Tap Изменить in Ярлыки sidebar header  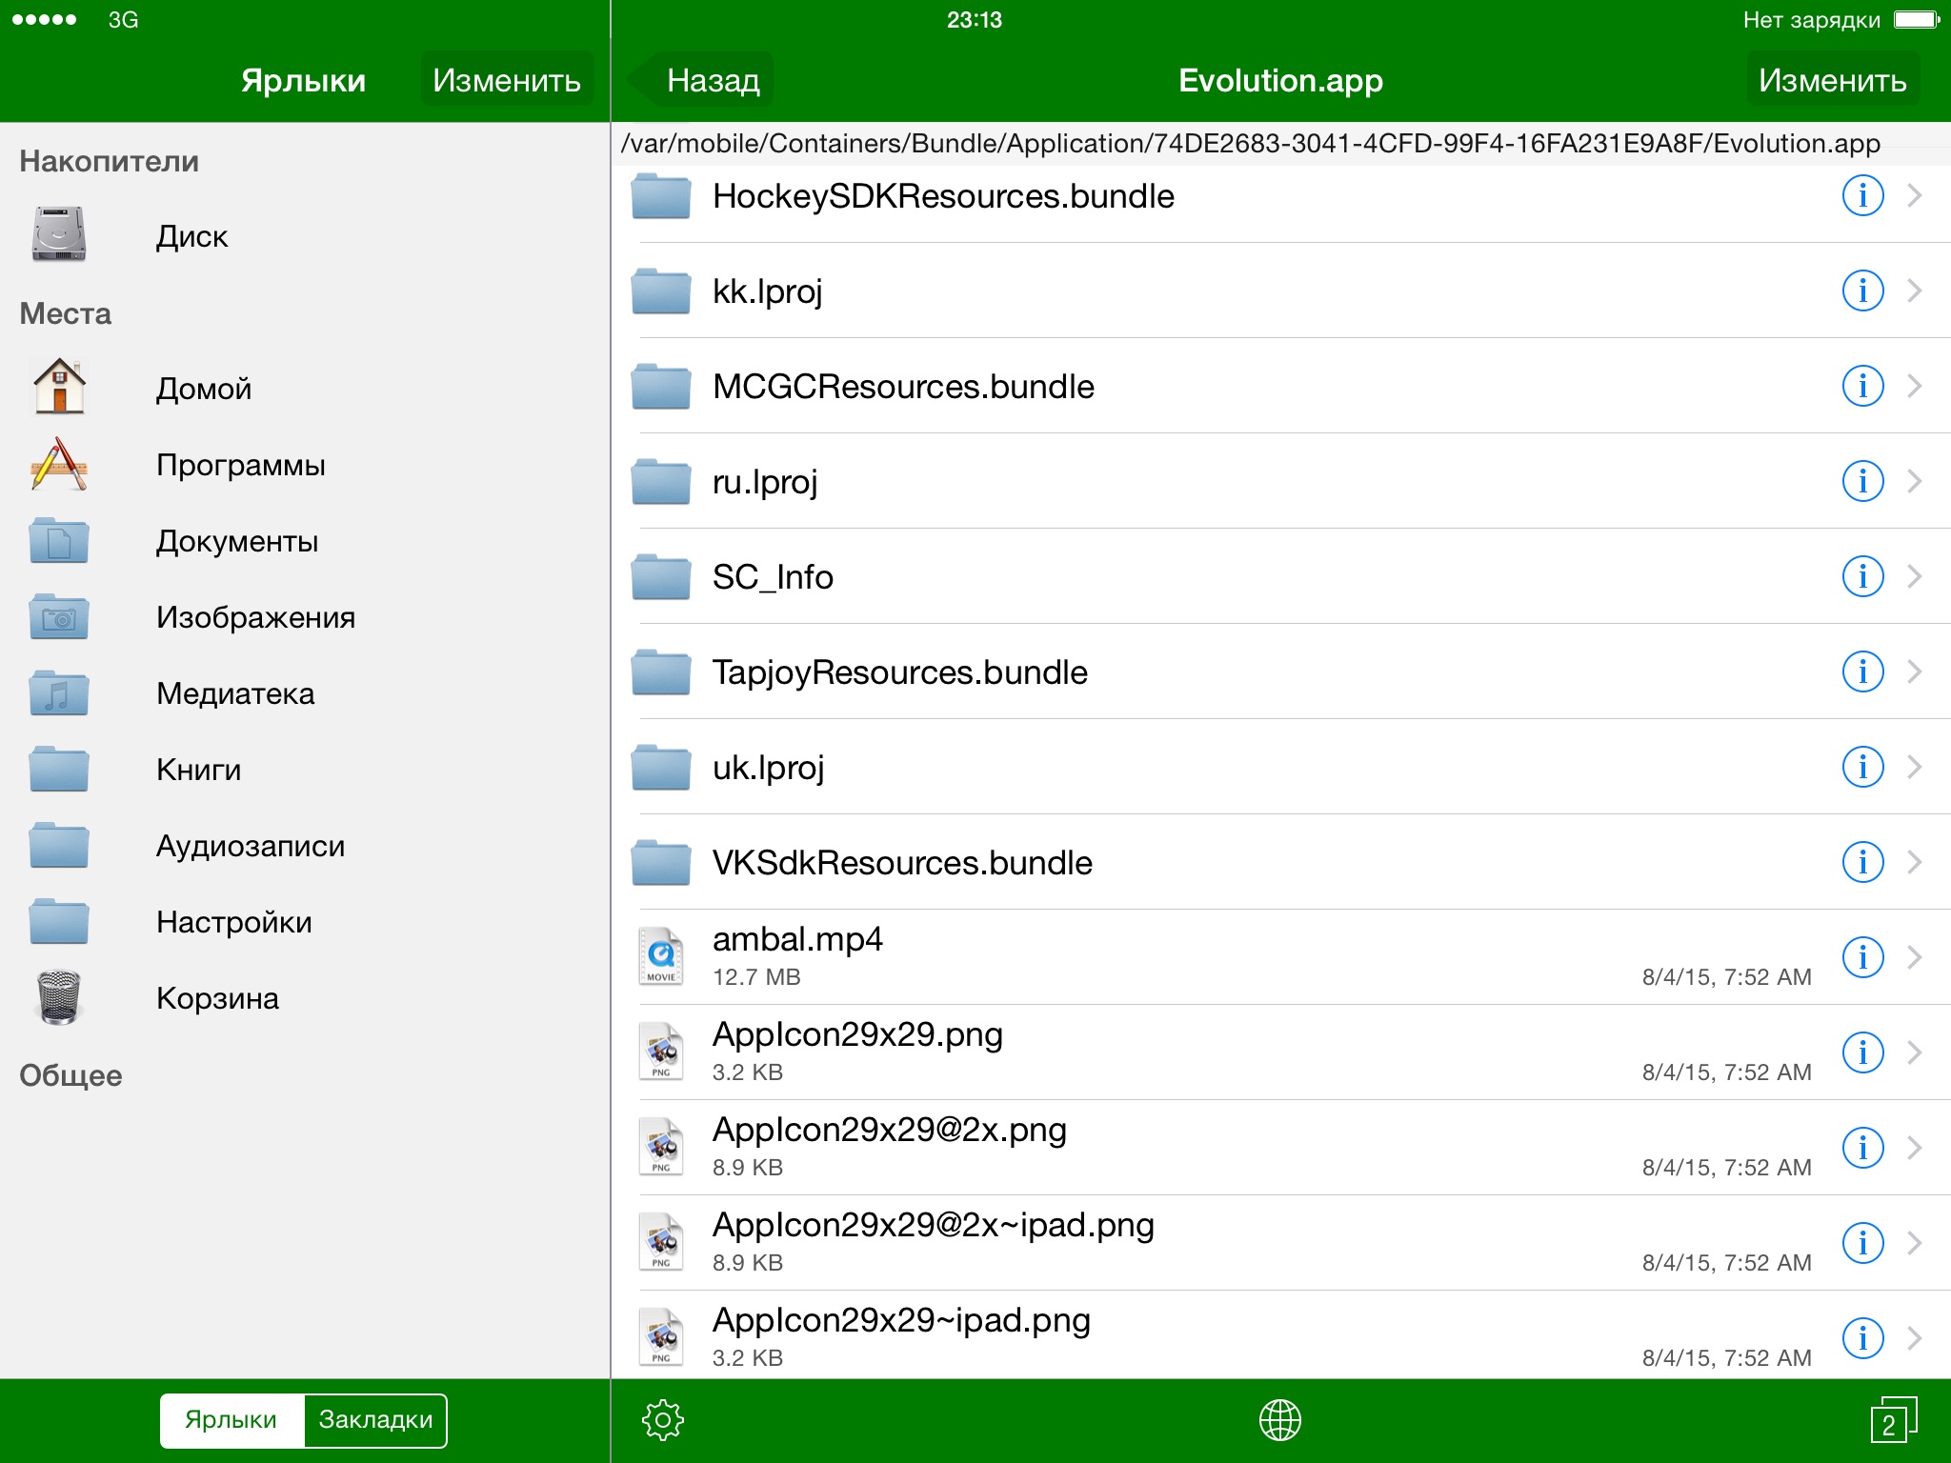coord(506,80)
